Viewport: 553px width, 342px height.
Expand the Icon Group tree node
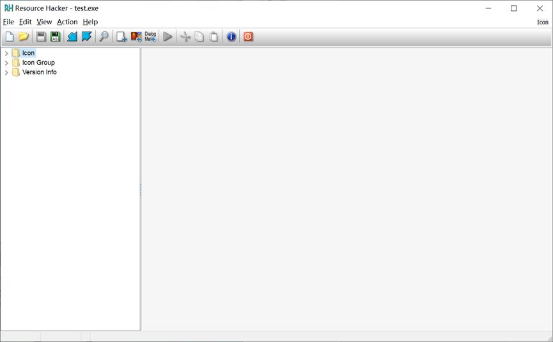tap(6, 63)
